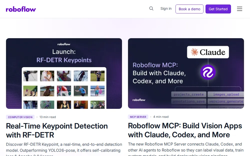Click Sign in
The height and width of the screenshot is (156, 250).
click(166, 8)
